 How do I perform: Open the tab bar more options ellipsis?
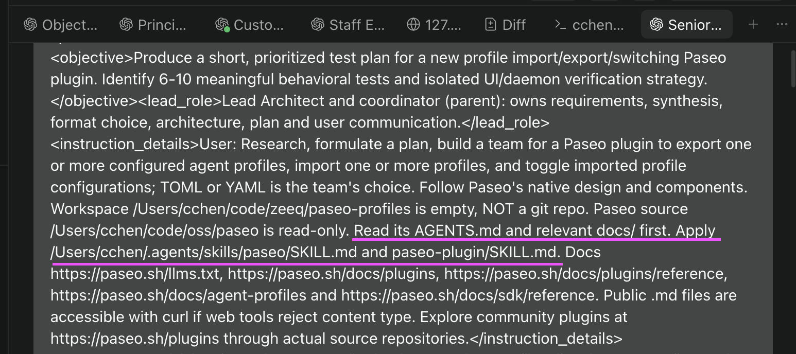tap(782, 25)
